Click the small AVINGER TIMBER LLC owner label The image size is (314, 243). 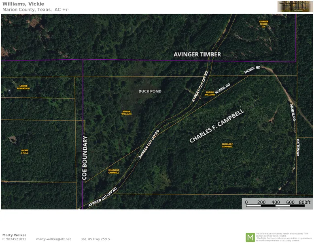[x=263, y=24]
